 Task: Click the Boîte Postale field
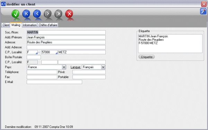click(34, 57)
